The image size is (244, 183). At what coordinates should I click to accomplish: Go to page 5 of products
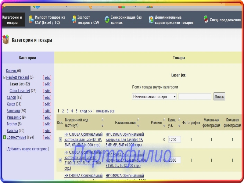coord(77,111)
